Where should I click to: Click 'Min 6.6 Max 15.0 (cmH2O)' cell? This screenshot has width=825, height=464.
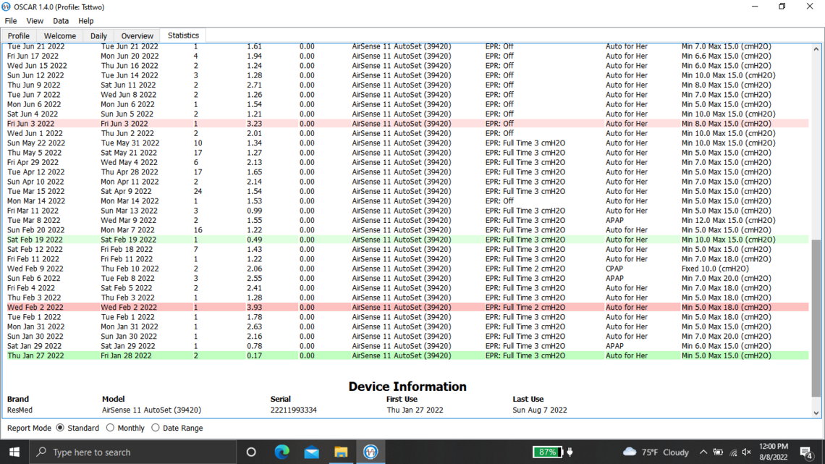(x=726, y=56)
